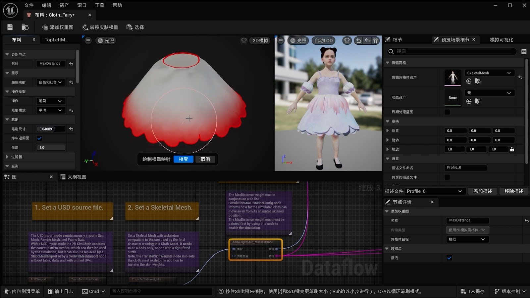The image size is (530, 298).
Task: Select the 添加权重图 toolbar tool
Action: coord(60,27)
